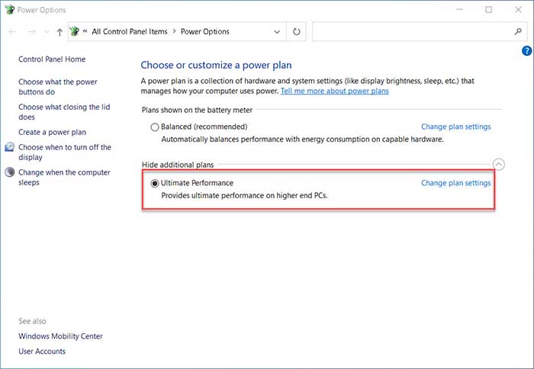The height and width of the screenshot is (369, 534).
Task: Click the display monitor icon in sidebar
Action: pos(9,147)
